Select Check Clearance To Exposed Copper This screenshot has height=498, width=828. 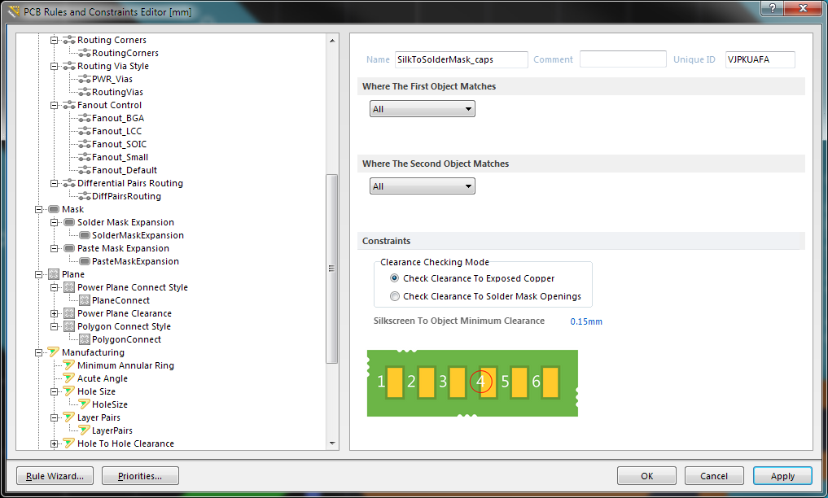[395, 278]
